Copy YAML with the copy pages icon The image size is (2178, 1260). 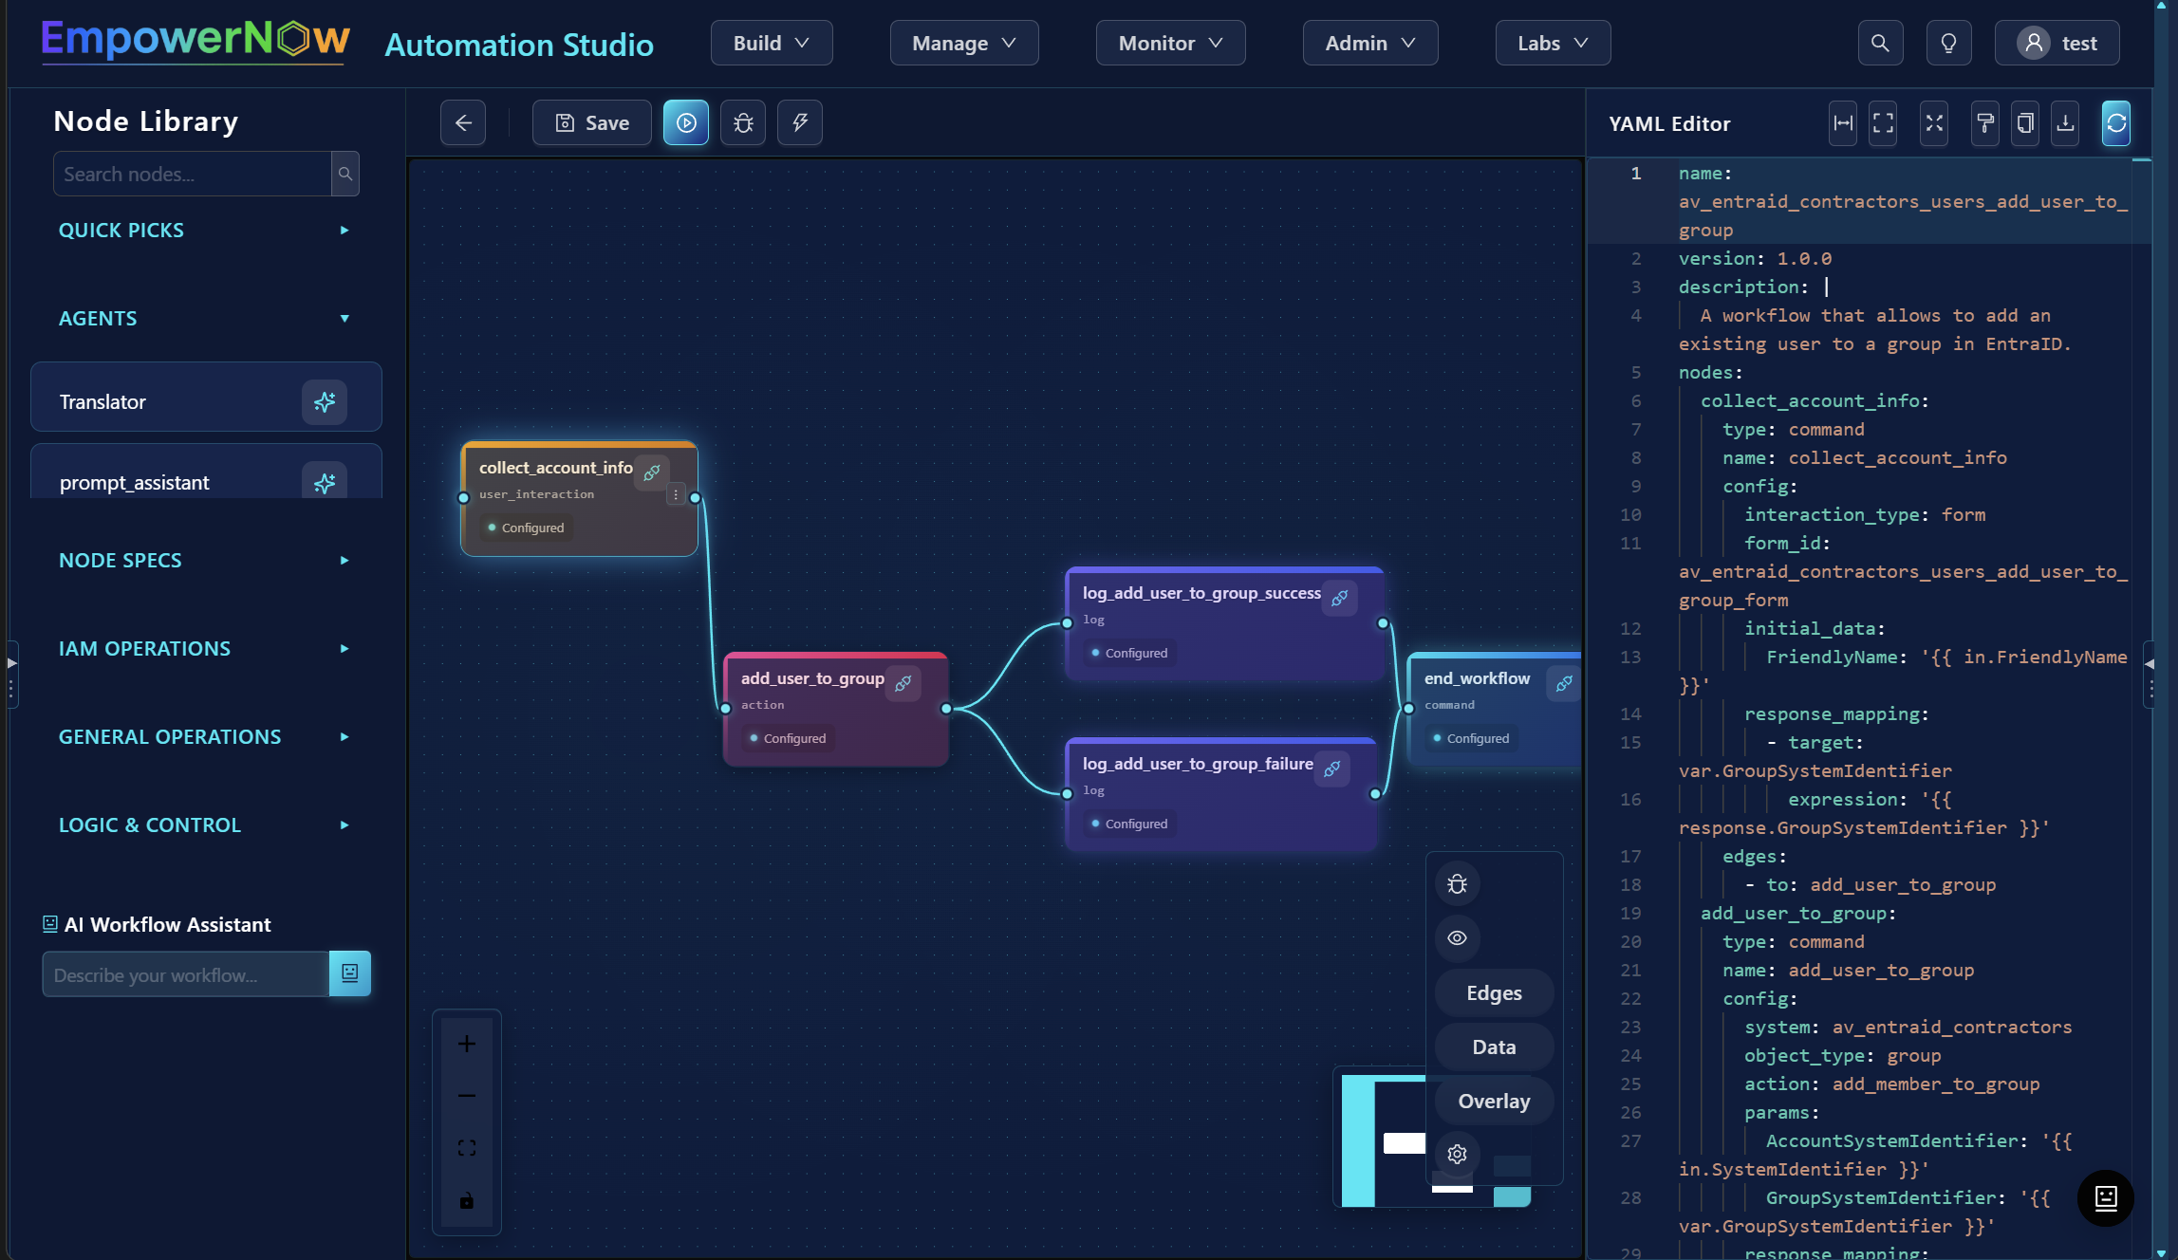click(2025, 122)
